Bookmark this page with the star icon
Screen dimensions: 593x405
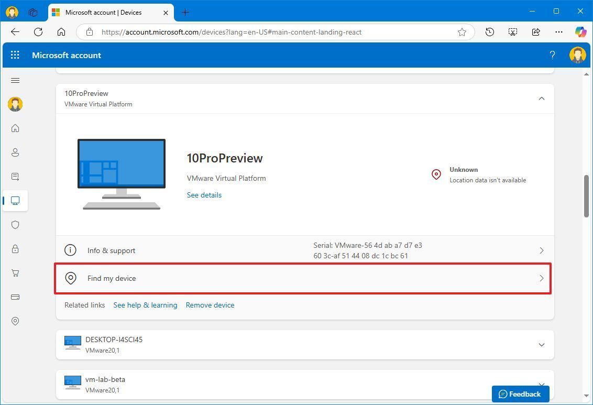[x=462, y=32]
